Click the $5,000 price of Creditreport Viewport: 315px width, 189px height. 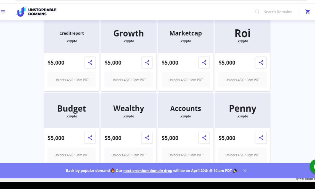(56, 63)
